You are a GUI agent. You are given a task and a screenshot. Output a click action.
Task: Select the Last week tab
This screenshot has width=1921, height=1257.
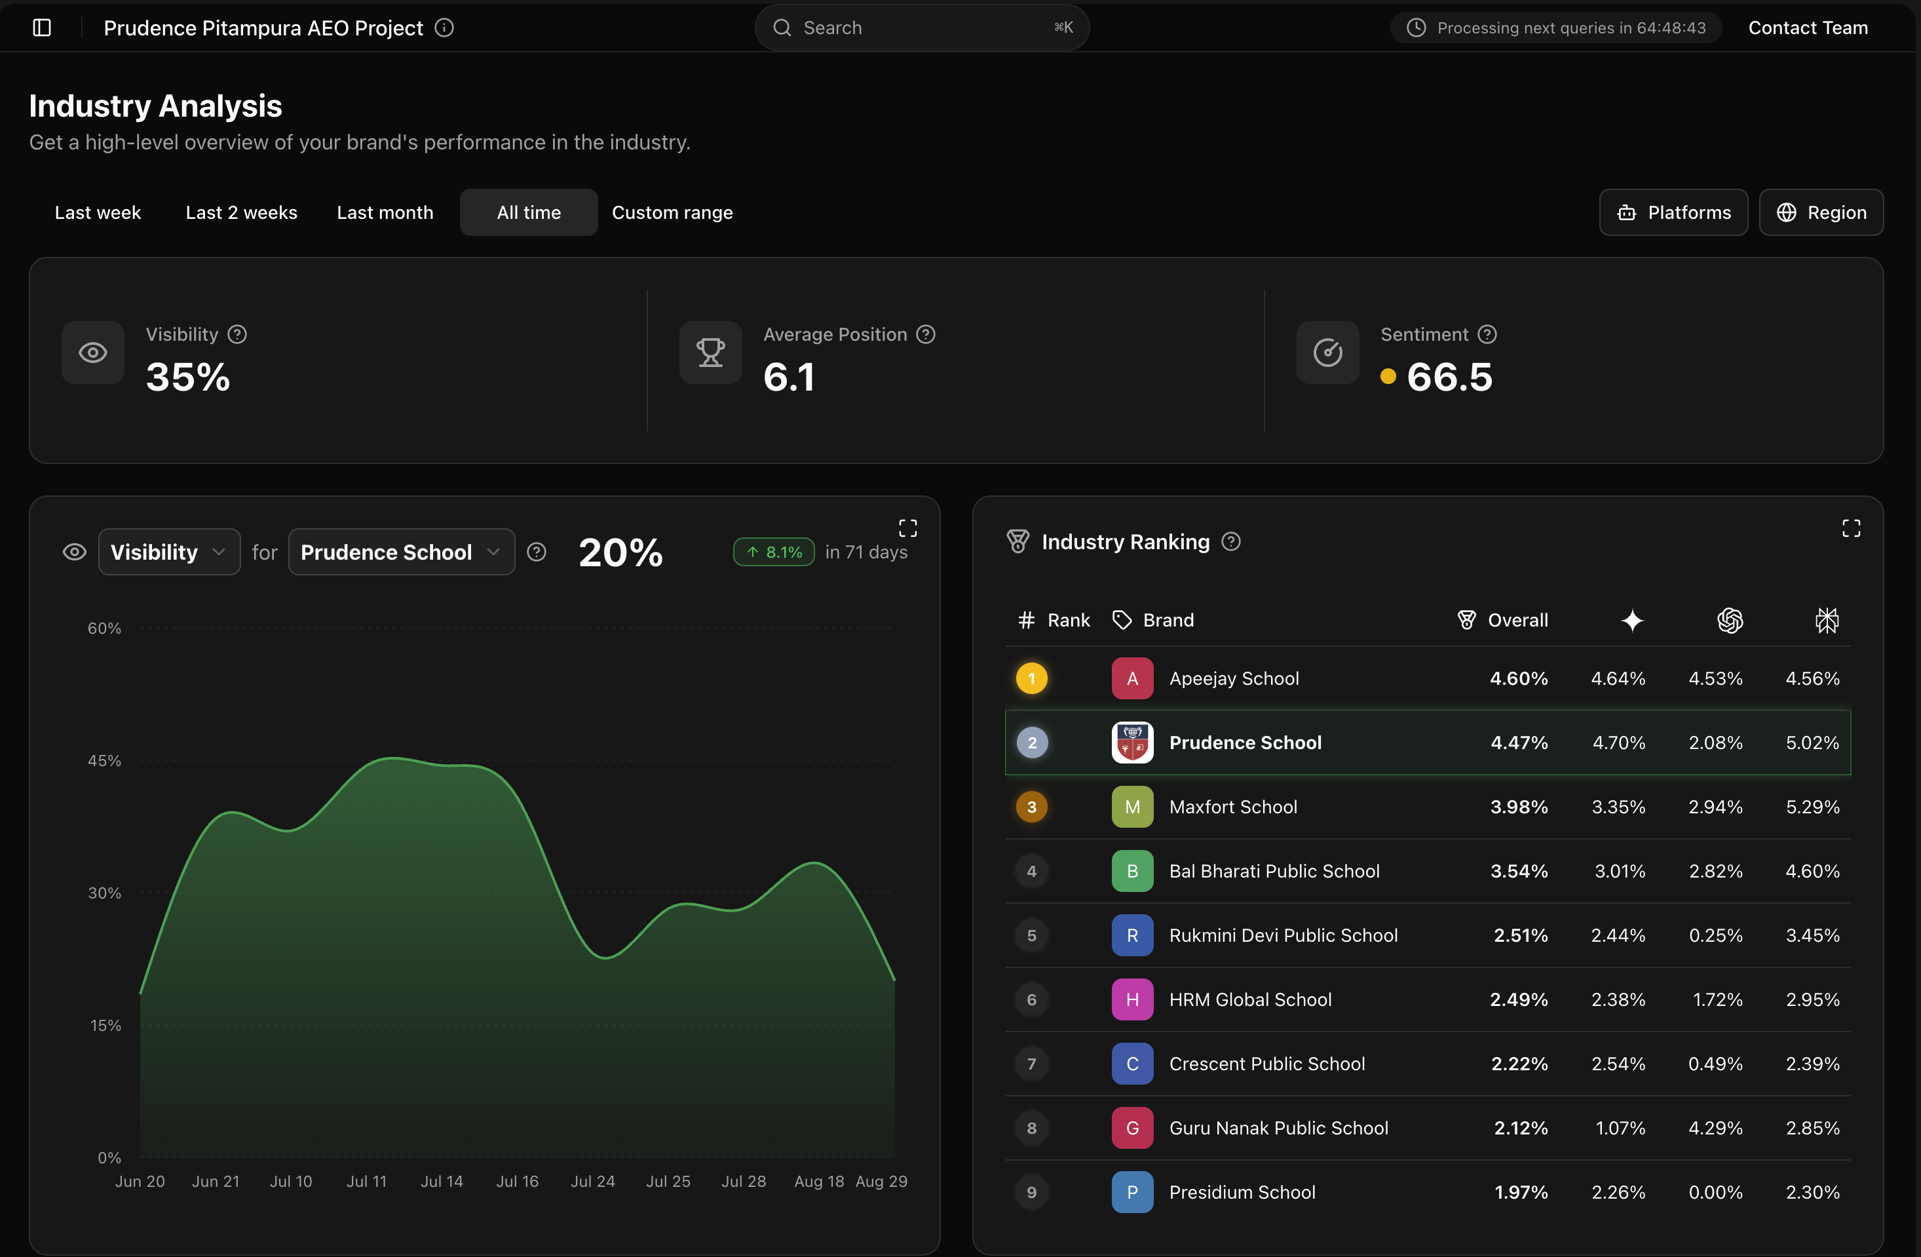(x=98, y=212)
